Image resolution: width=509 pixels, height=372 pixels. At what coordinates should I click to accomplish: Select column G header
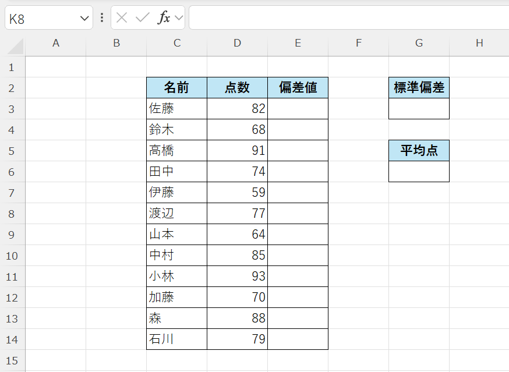click(x=419, y=42)
